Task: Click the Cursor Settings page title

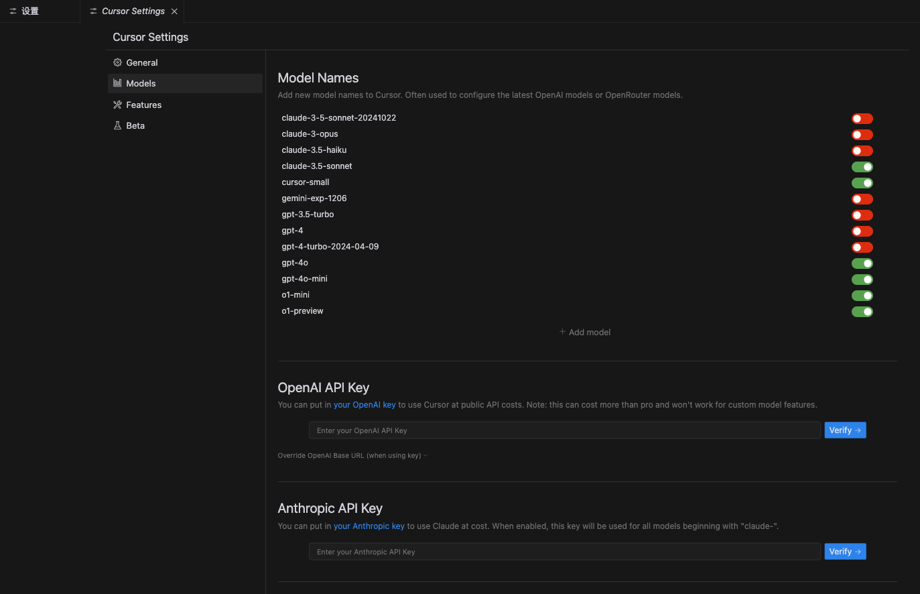Action: [151, 38]
